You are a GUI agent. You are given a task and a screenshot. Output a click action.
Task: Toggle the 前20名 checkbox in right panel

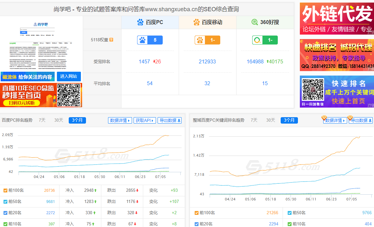tap(197, 224)
